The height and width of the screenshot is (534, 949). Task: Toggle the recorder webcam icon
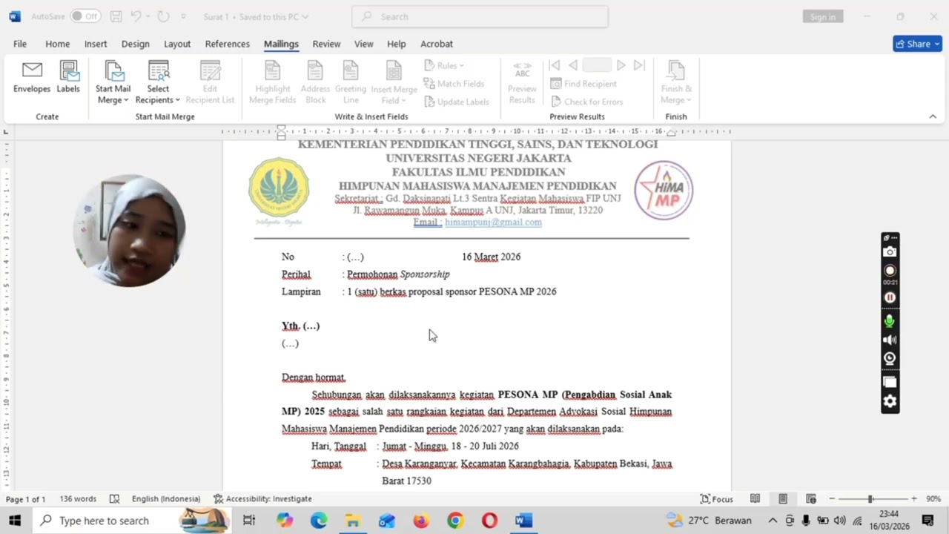(890, 358)
